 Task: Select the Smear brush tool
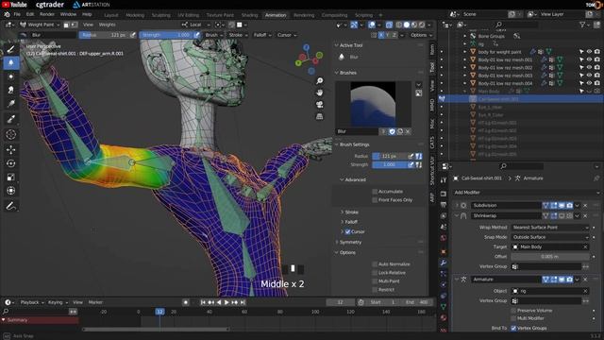[10, 90]
